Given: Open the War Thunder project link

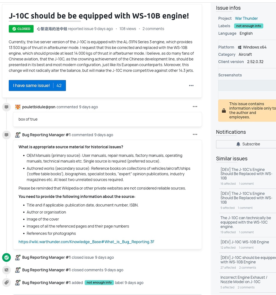Looking at the screenshot, I should (x=246, y=18).
